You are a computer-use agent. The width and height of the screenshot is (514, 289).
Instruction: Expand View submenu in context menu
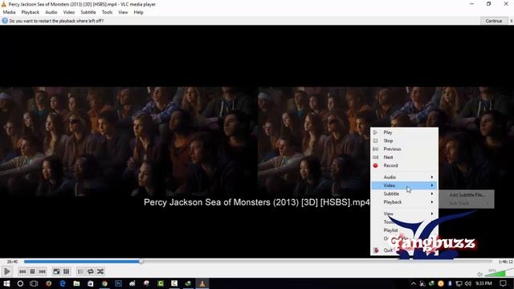tap(404, 214)
